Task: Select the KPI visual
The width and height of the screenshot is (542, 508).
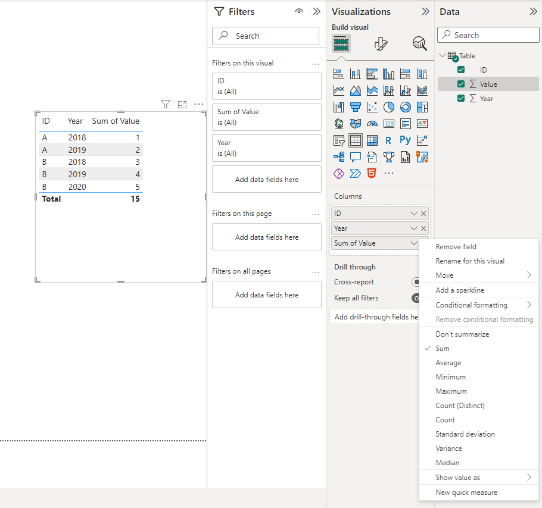Action: click(422, 124)
